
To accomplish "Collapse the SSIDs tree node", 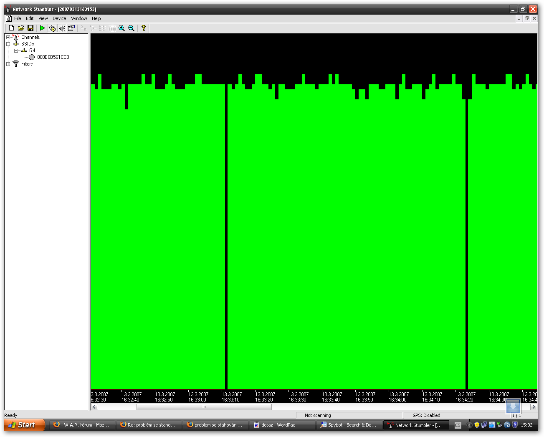I will [x=8, y=44].
